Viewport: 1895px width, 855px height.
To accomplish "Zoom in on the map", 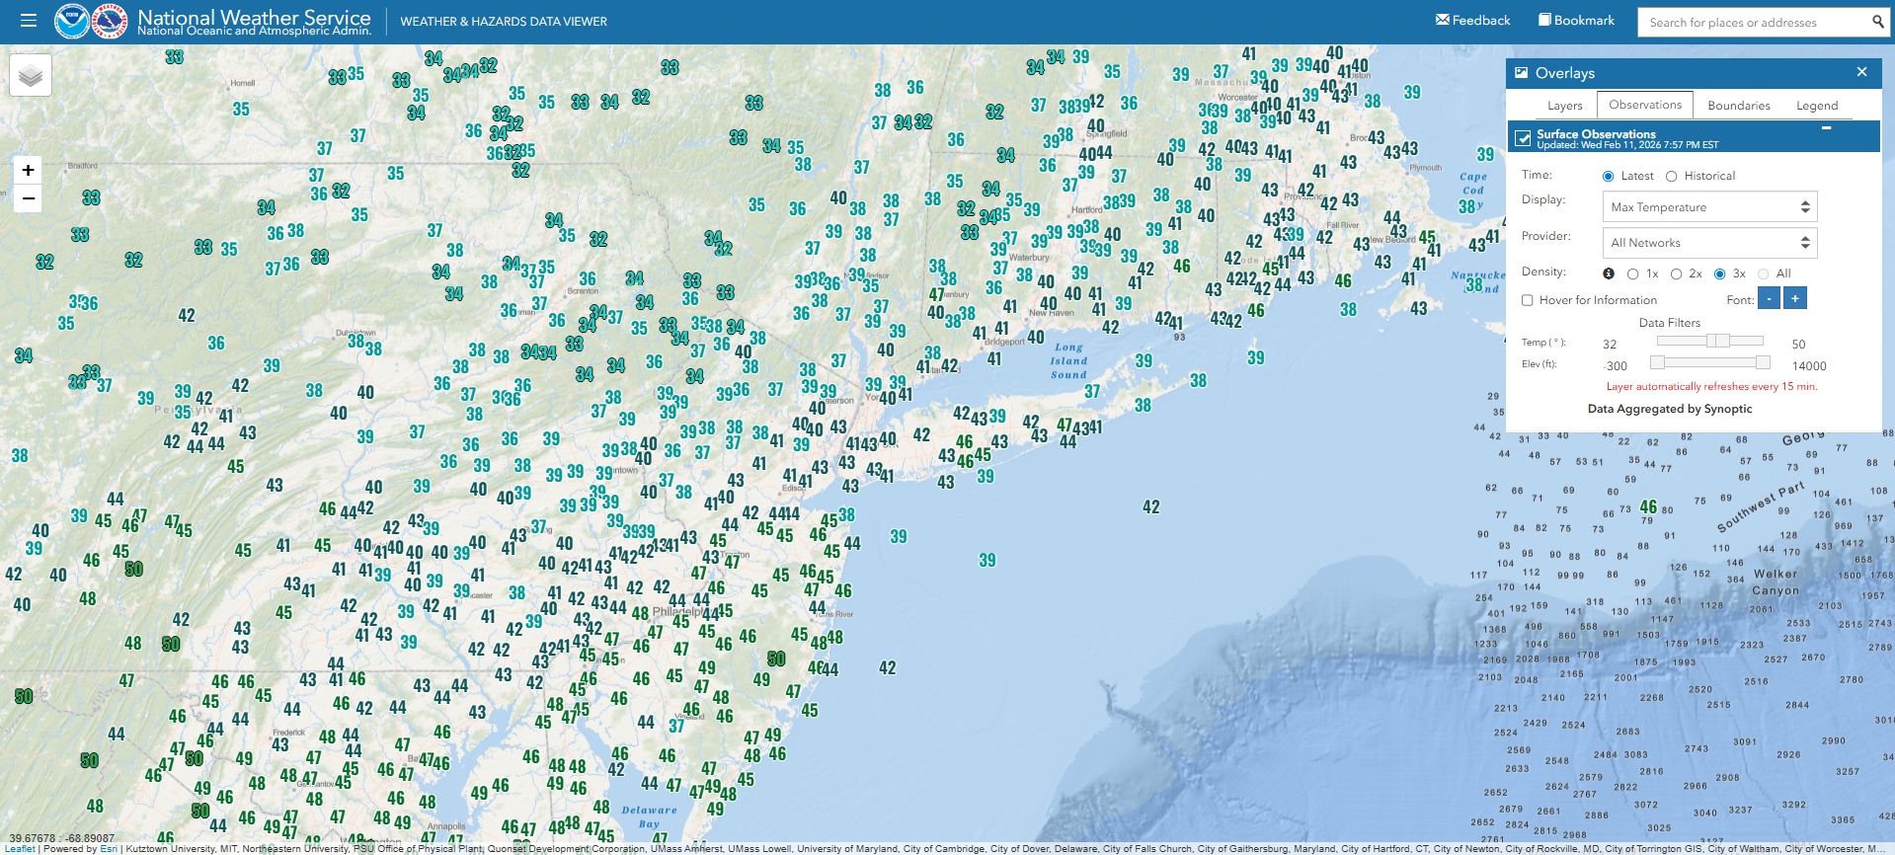I will (29, 170).
